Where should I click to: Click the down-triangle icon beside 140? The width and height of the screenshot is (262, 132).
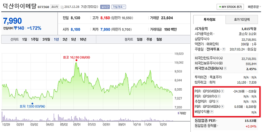16,28
